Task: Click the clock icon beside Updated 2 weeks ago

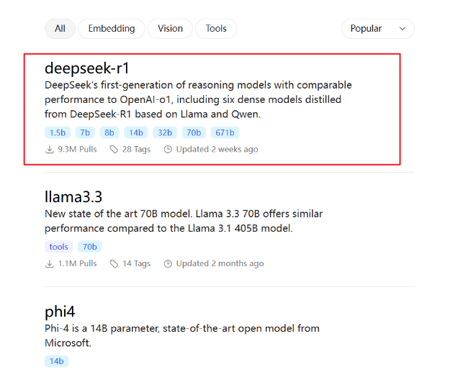Action: click(168, 150)
